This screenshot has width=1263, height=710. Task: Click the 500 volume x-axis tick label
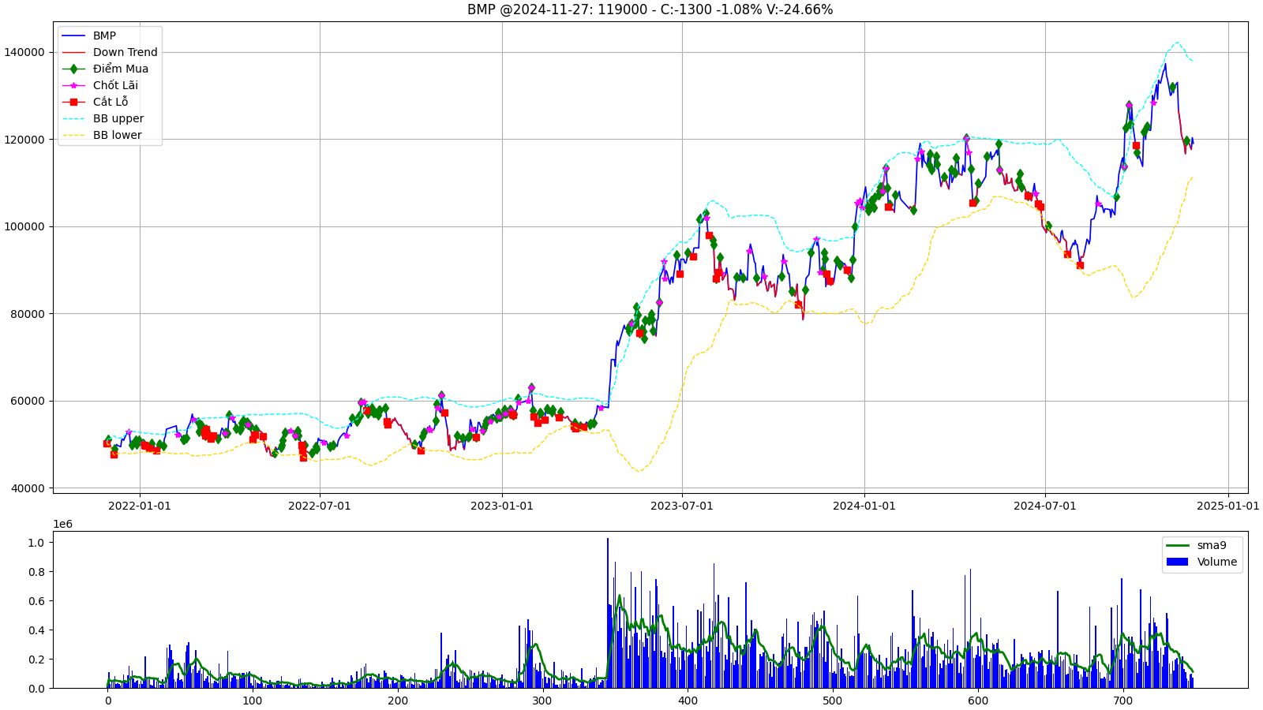[x=833, y=701]
